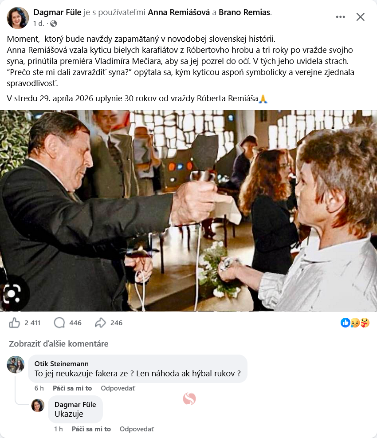The image size is (377, 438).
Task: Click the public globe privacy icon
Action: (x=54, y=23)
